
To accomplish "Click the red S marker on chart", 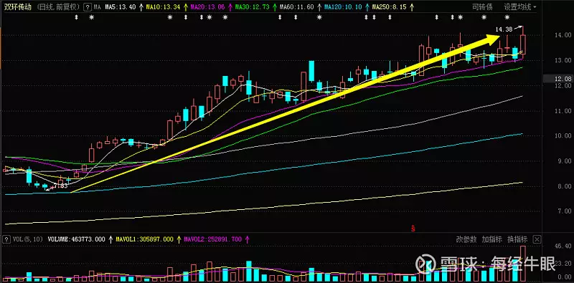I will click(413, 229).
